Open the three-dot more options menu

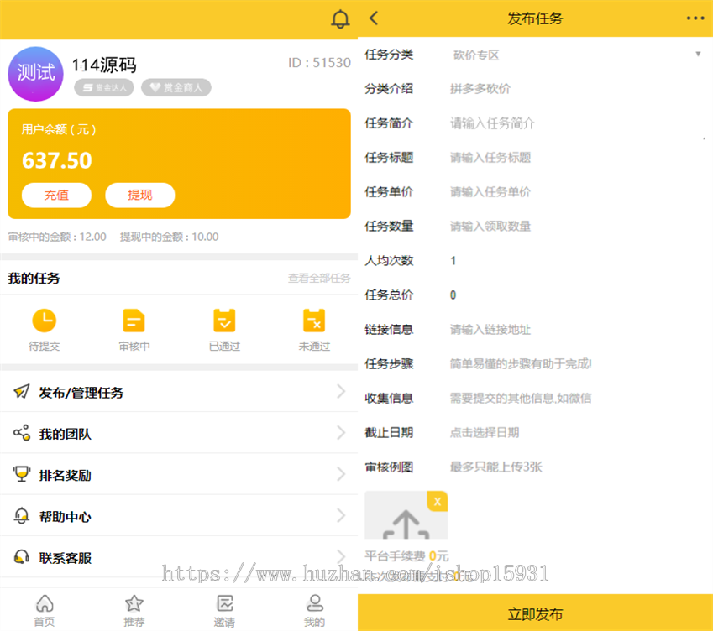[x=695, y=18]
